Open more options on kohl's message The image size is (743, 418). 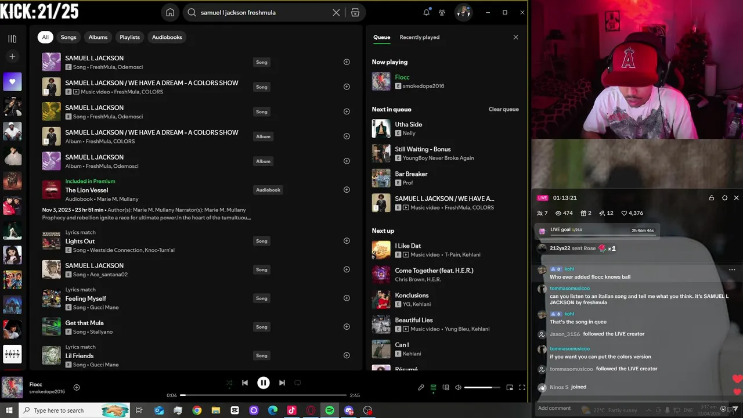pyautogui.click(x=732, y=269)
